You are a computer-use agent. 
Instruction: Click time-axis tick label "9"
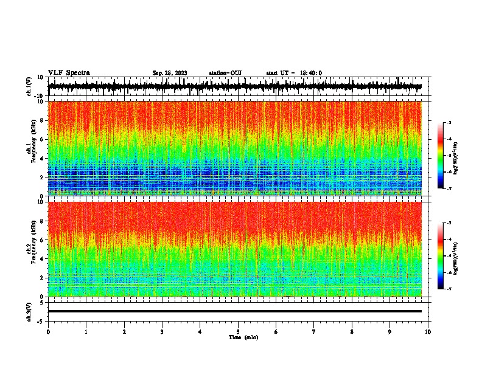click(x=389, y=332)
